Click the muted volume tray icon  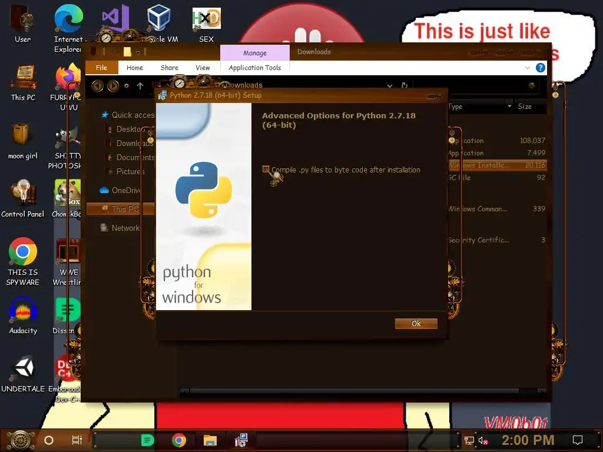pos(483,440)
